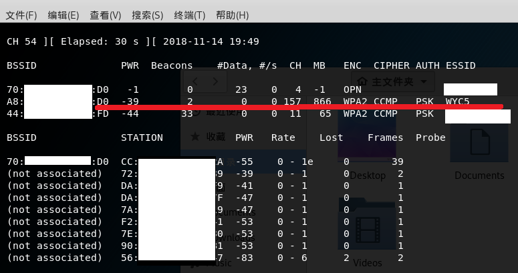518x273 pixels.
Task: Open the 最近使用 clock icon entry
Action: (197, 112)
